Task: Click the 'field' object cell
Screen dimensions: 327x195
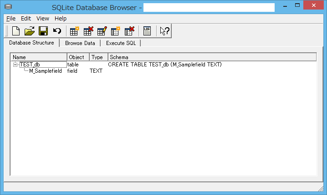Action: [72, 71]
